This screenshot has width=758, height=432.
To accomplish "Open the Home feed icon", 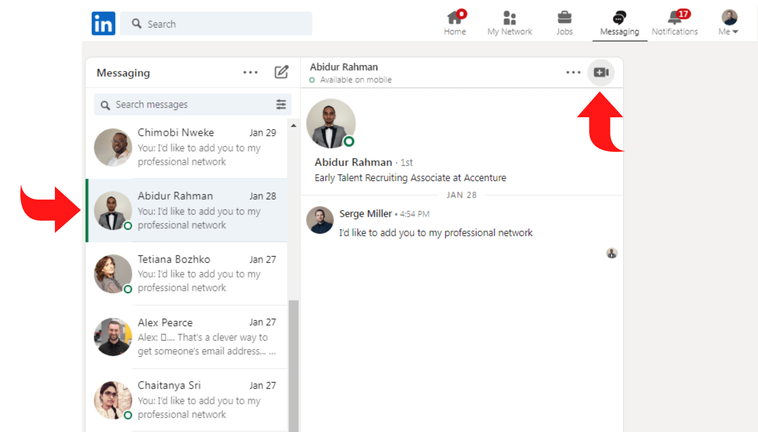I will point(455,17).
